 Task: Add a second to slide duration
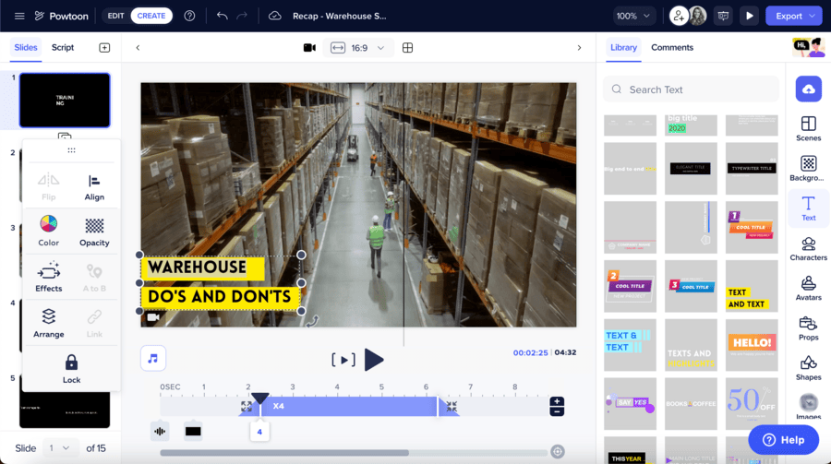coord(557,401)
